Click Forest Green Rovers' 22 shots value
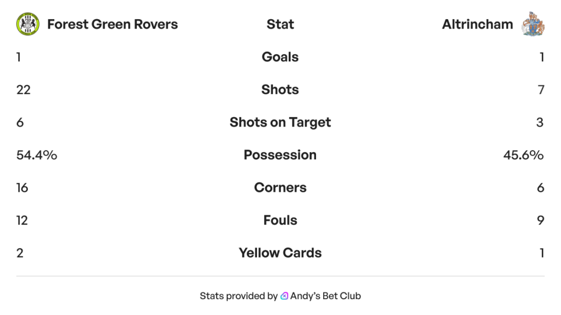This screenshot has height=315, width=561. pos(24,89)
